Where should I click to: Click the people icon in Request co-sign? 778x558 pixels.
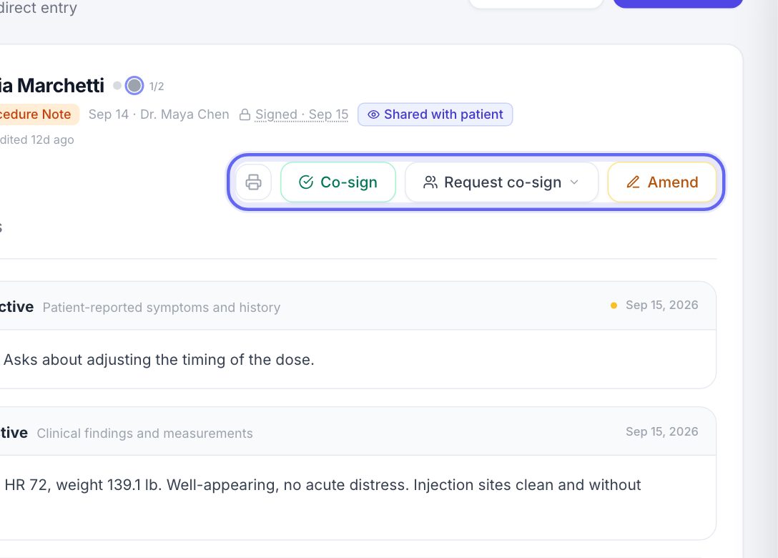tap(430, 182)
